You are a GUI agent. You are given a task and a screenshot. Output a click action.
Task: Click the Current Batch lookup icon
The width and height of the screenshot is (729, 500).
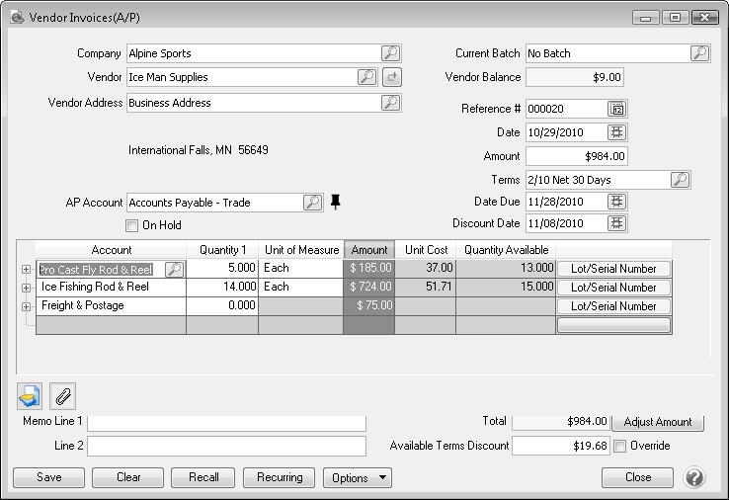coord(699,53)
